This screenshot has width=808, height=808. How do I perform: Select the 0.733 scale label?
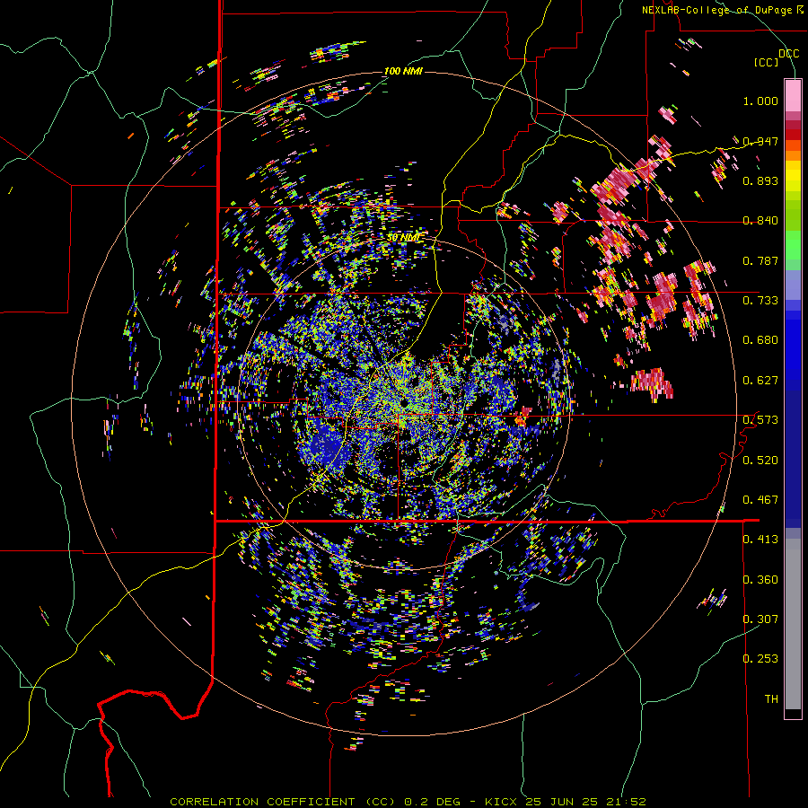[760, 300]
